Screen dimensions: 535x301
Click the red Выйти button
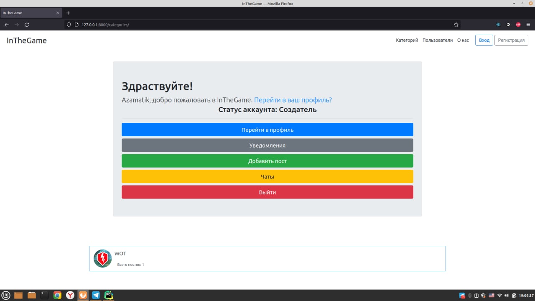point(267,192)
